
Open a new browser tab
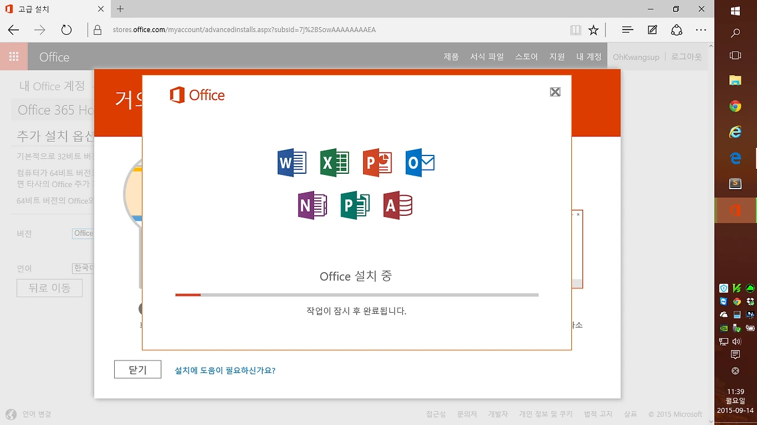[120, 9]
